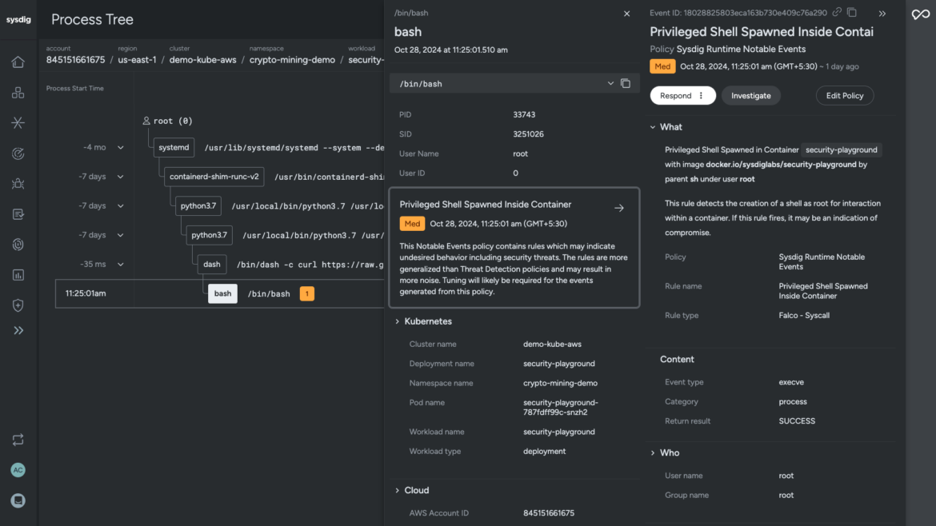Open the Threats bug sidebar icon
The image size is (936, 526).
(18, 184)
